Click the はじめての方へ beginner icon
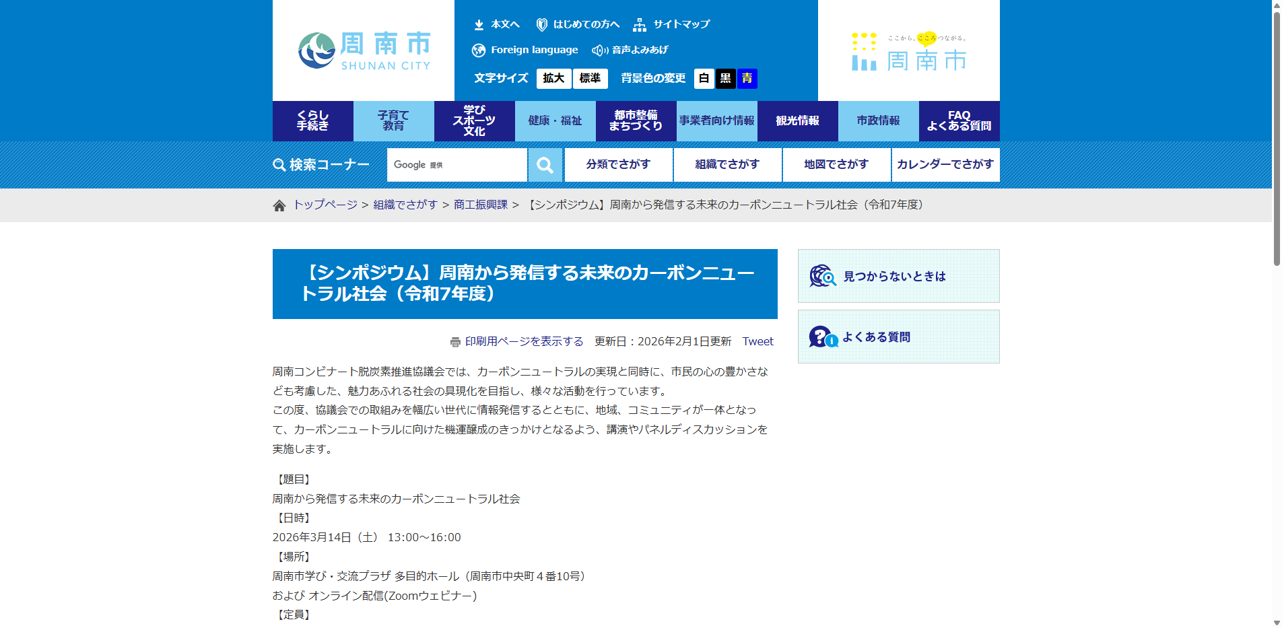 coord(541,25)
